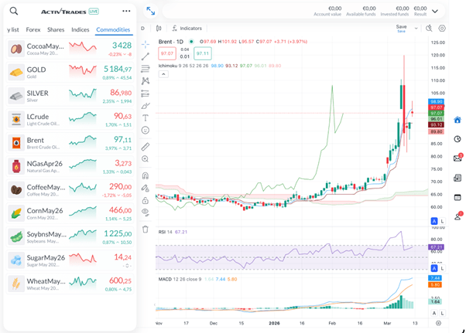
Task: Choose the ruler measure tool
Action: pos(146,145)
